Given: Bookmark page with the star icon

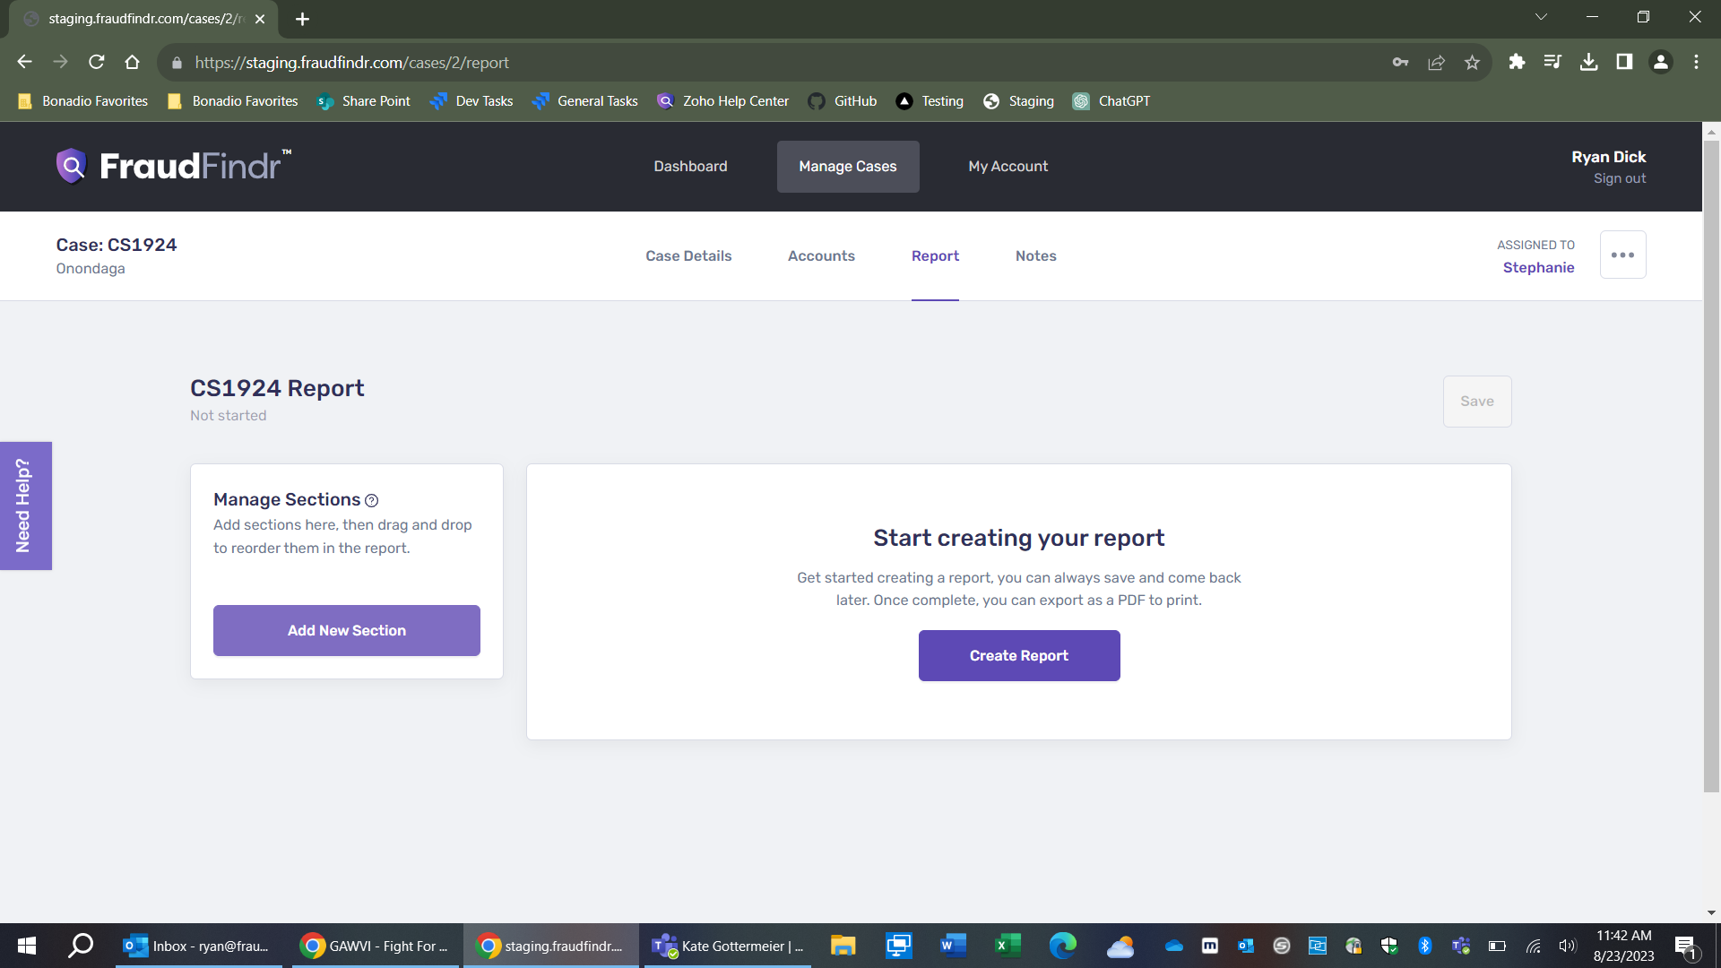Looking at the screenshot, I should 1472,63.
